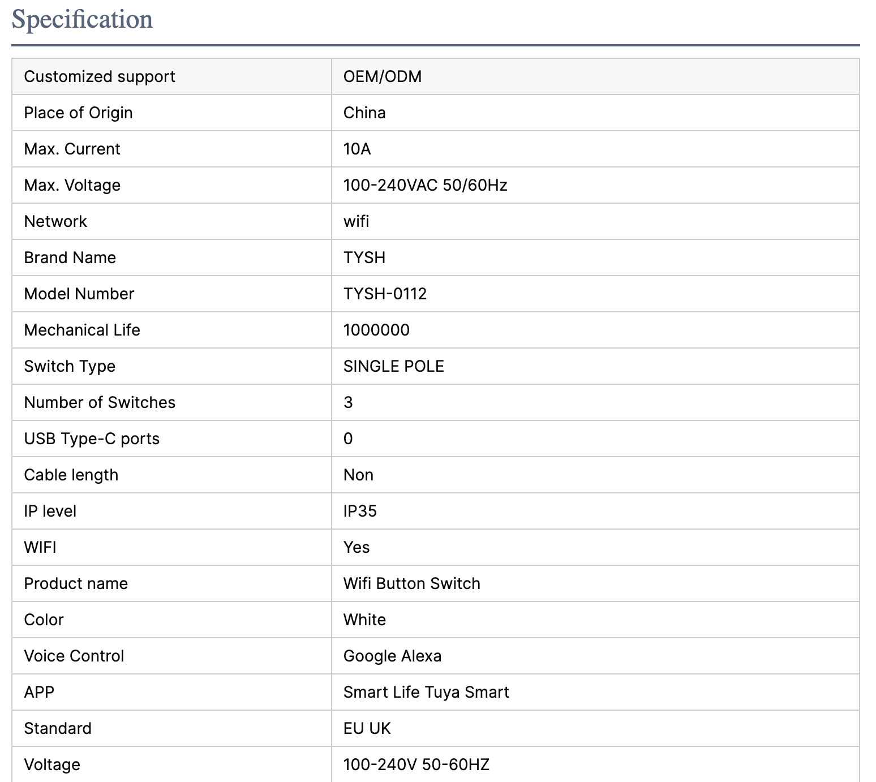Select the Smart Life Tuya Smart value
This screenshot has height=782, width=876.
click(x=426, y=692)
